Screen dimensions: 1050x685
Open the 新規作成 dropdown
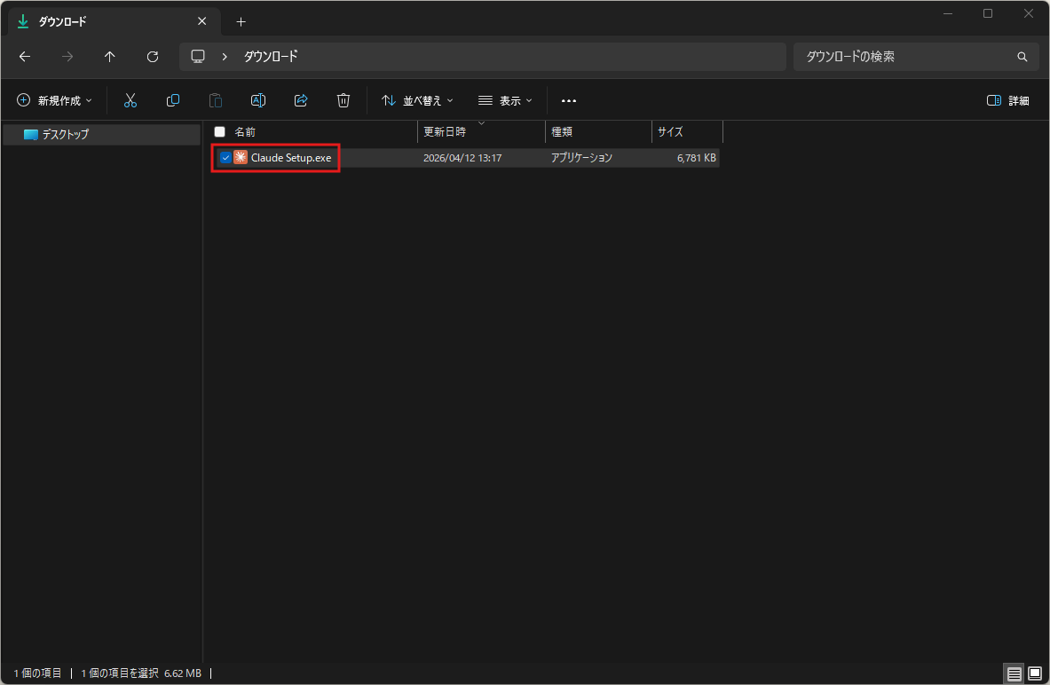[x=55, y=101]
